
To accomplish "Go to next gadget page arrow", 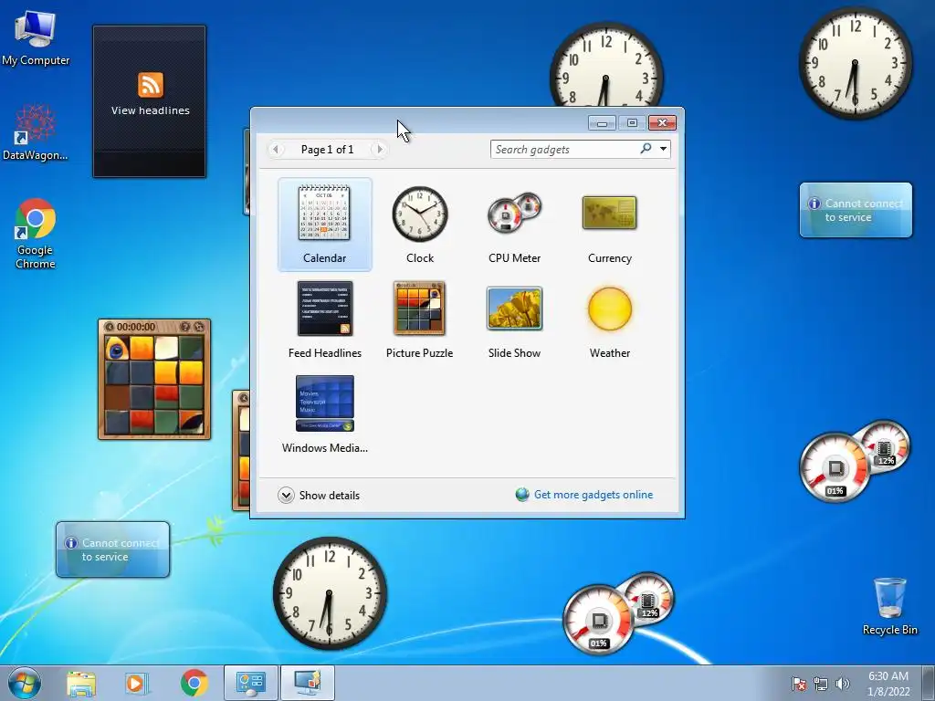I will (x=379, y=149).
